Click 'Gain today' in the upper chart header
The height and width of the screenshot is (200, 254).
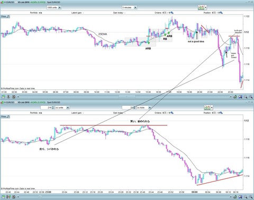pyautogui.click(x=119, y=13)
